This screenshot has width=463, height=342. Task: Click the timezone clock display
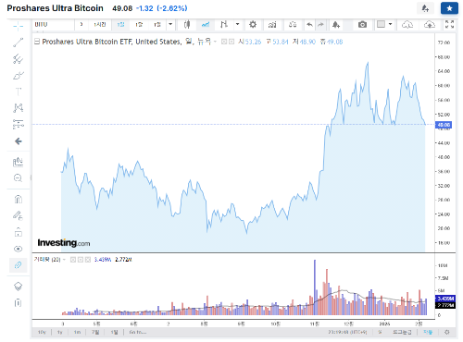(x=347, y=332)
